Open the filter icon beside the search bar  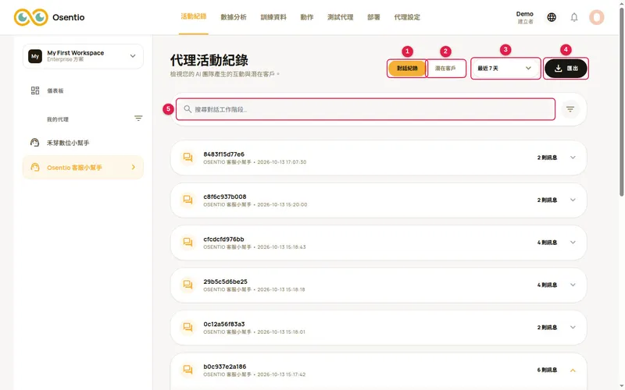570,109
